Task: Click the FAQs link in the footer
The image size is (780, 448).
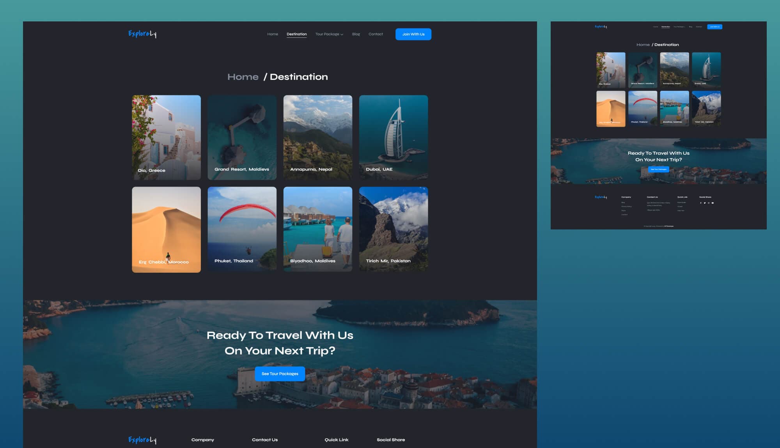Action: 623,211
